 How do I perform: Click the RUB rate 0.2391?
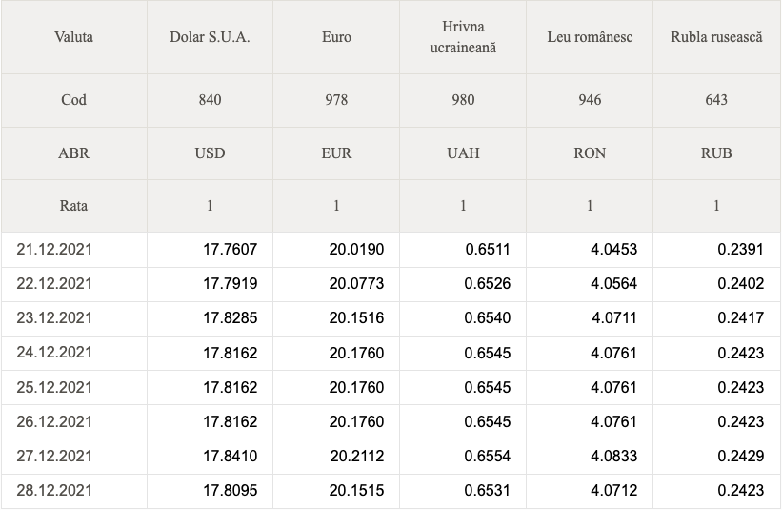pyautogui.click(x=741, y=249)
